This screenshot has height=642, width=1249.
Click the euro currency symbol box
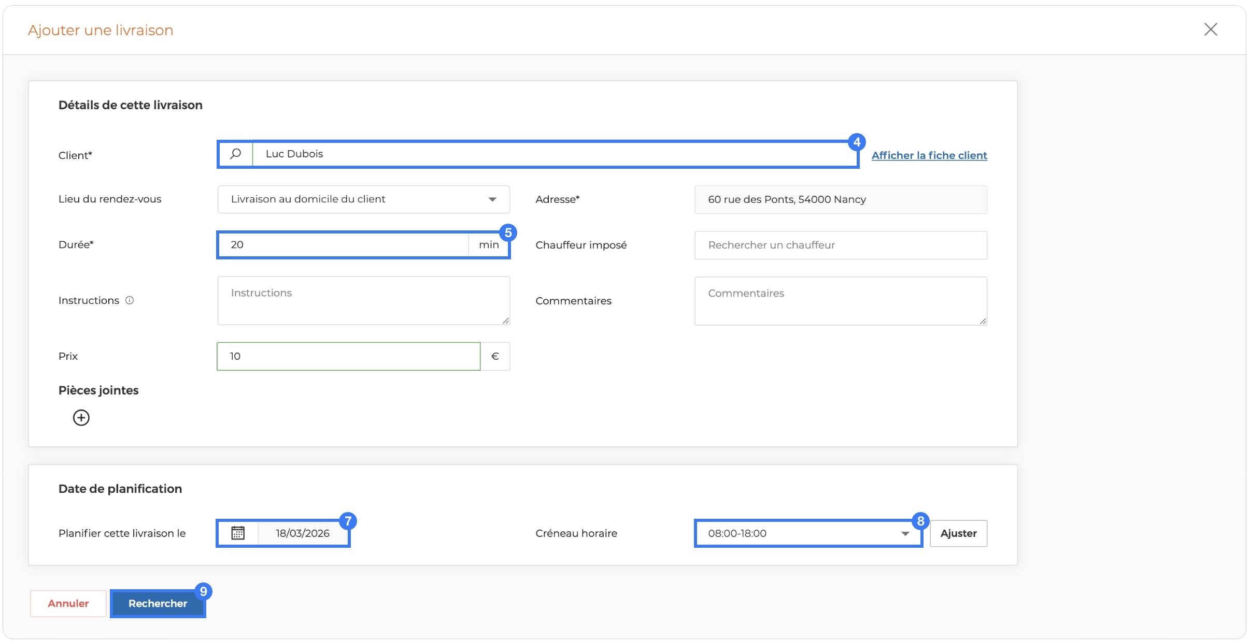coord(495,356)
